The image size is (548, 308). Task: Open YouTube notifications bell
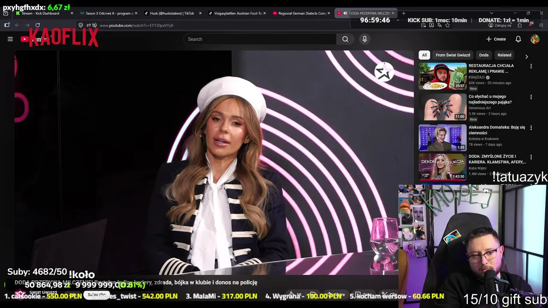pyautogui.click(x=518, y=39)
